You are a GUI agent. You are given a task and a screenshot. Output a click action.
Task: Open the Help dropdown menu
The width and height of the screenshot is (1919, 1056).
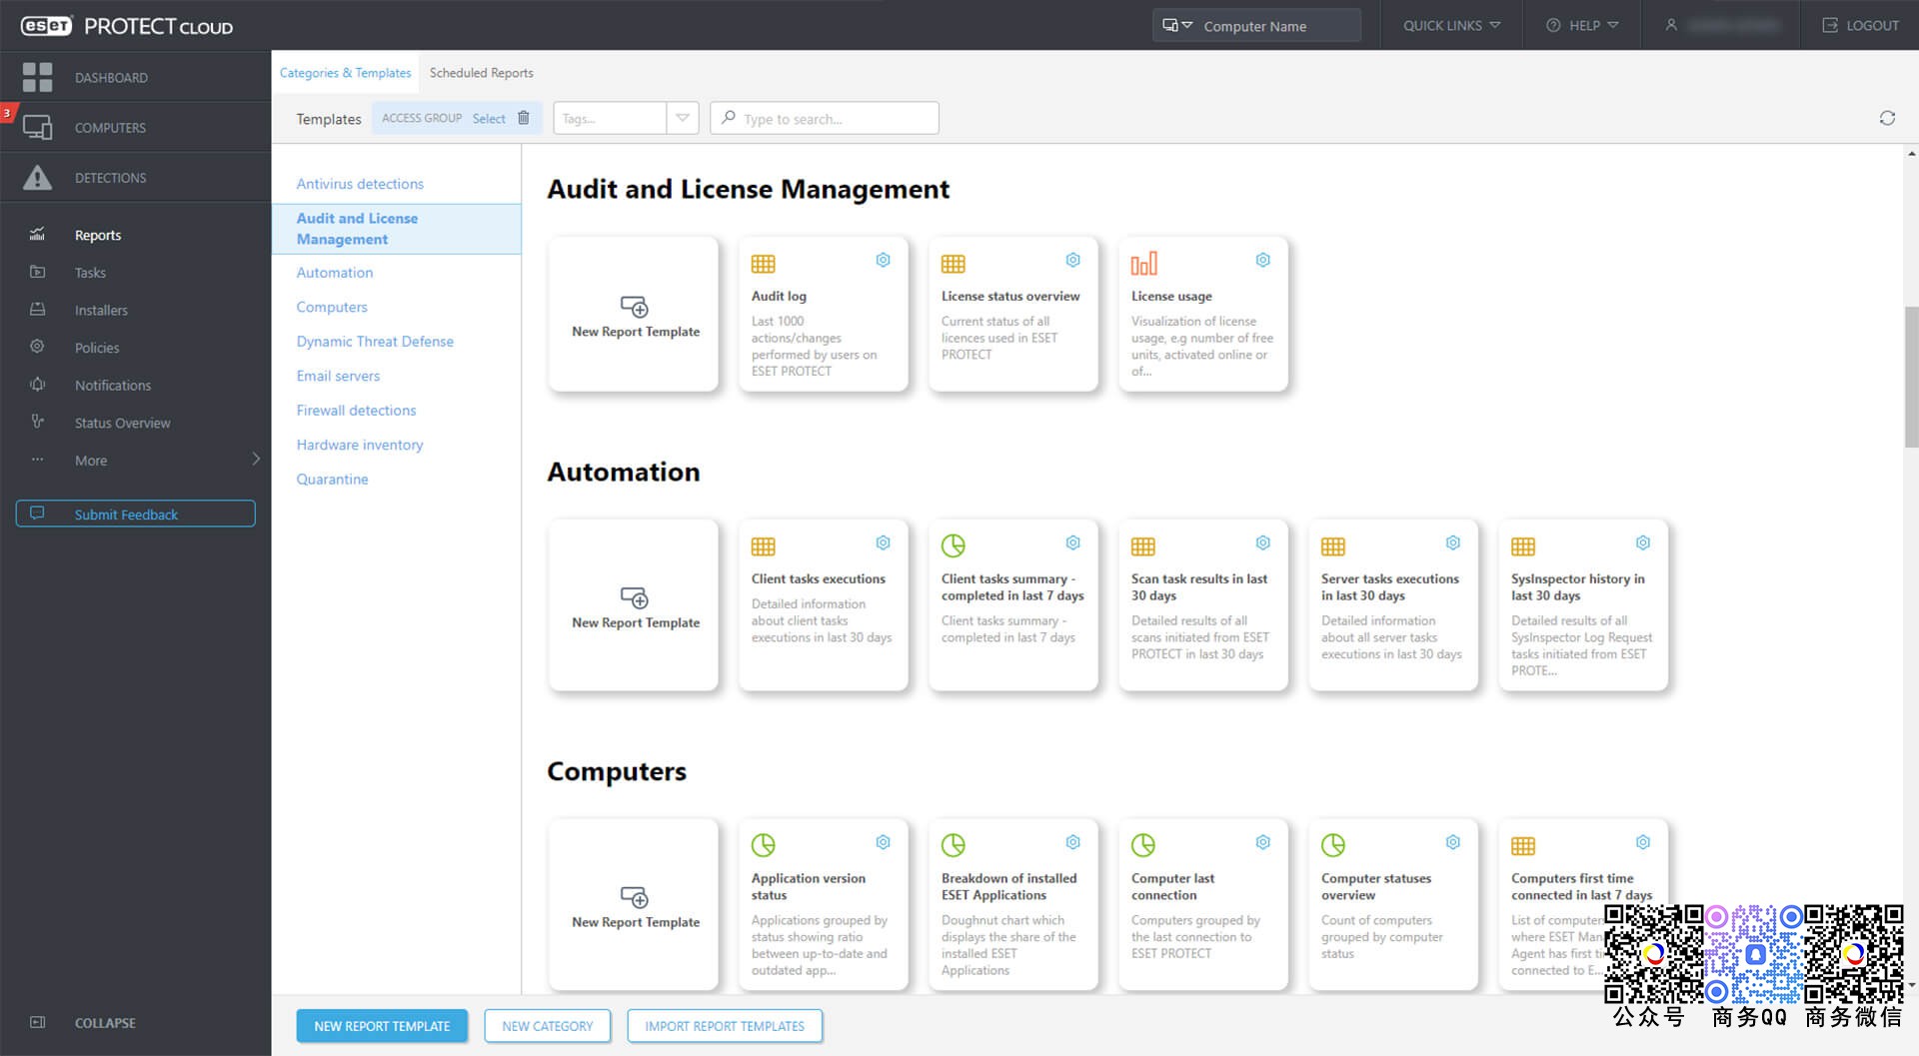(x=1582, y=25)
